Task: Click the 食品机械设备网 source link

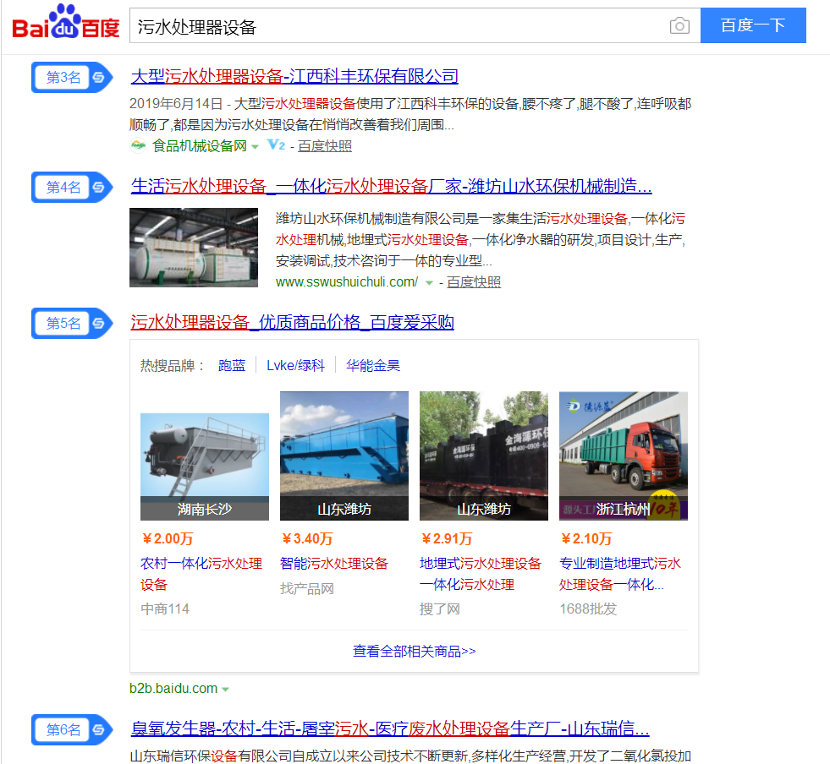Action: (x=200, y=146)
